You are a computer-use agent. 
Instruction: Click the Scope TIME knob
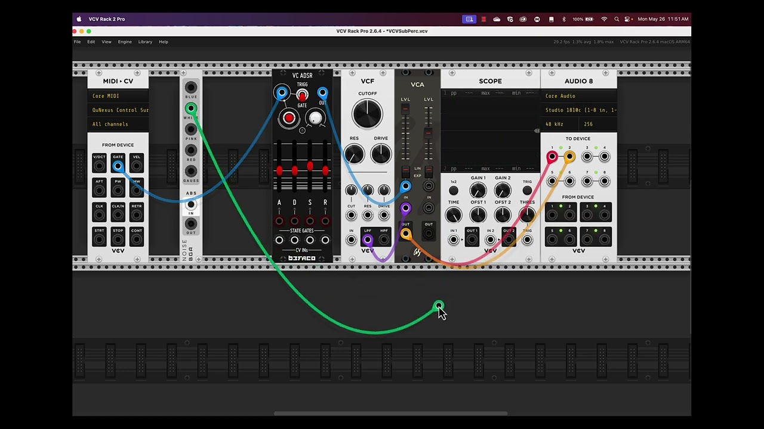coord(454,215)
